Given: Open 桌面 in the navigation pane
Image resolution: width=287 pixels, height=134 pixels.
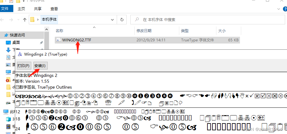Looking at the screenshot, I should 16,43.
